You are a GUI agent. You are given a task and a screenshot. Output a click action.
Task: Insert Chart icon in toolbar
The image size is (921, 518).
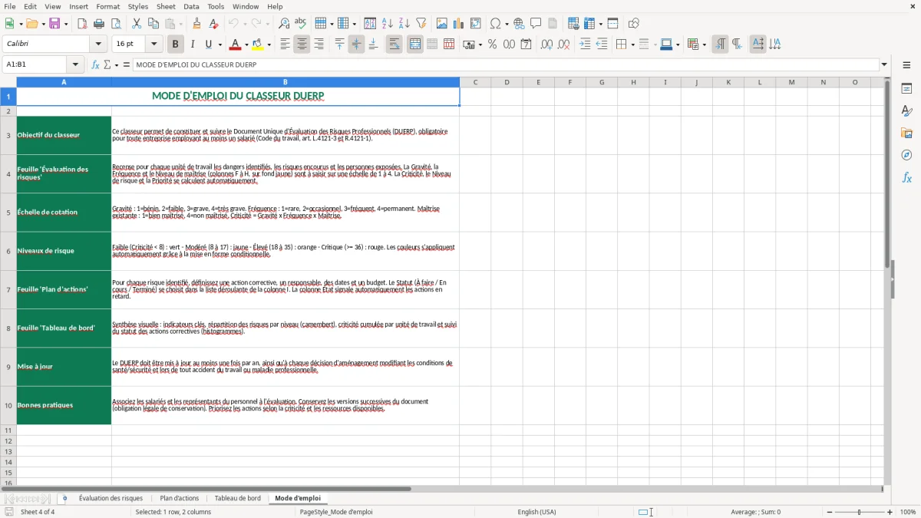click(459, 24)
